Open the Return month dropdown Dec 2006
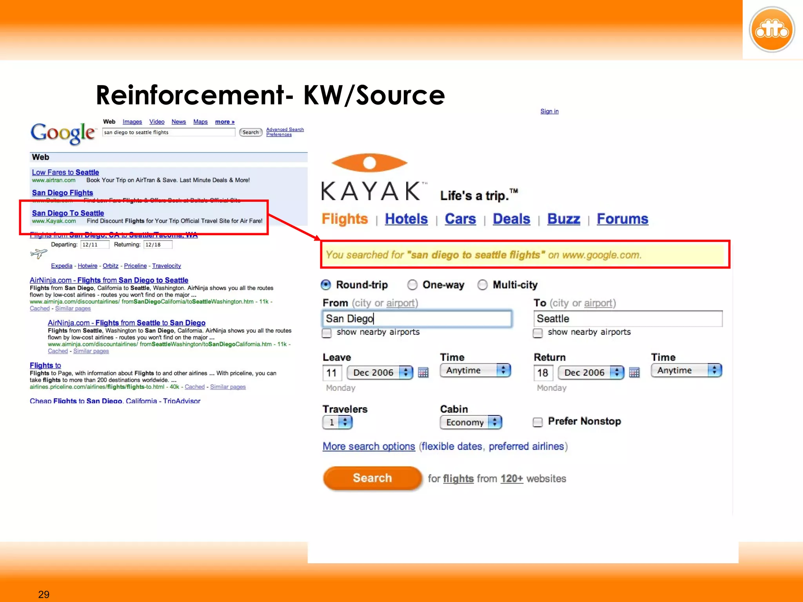The image size is (803, 602). pos(591,372)
